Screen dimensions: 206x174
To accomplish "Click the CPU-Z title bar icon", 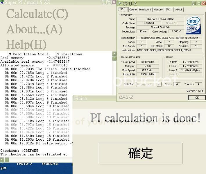I will coord(120,3).
